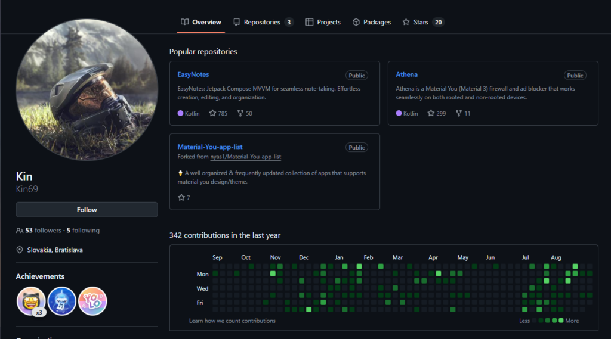The image size is (611, 339).
Task: Click the Public badge on Athena
Action: 575,76
